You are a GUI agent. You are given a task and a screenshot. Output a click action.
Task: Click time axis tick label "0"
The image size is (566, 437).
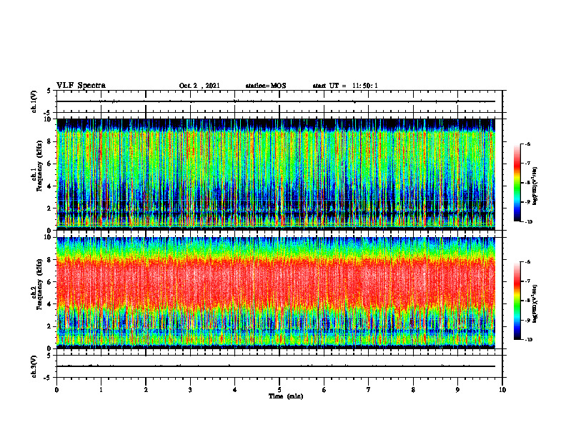pos(56,390)
